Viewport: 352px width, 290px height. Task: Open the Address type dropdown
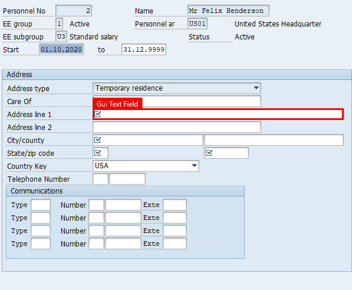coord(177,88)
